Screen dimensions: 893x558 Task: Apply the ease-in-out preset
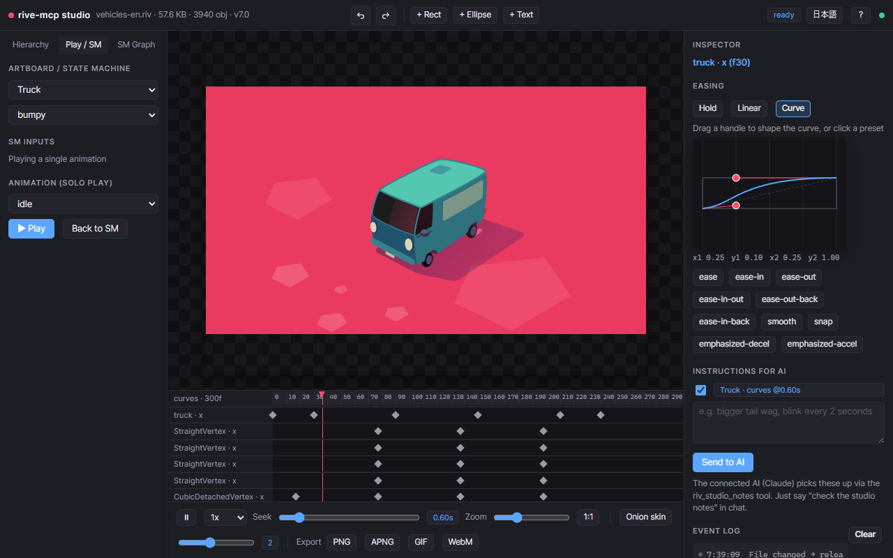[721, 300]
